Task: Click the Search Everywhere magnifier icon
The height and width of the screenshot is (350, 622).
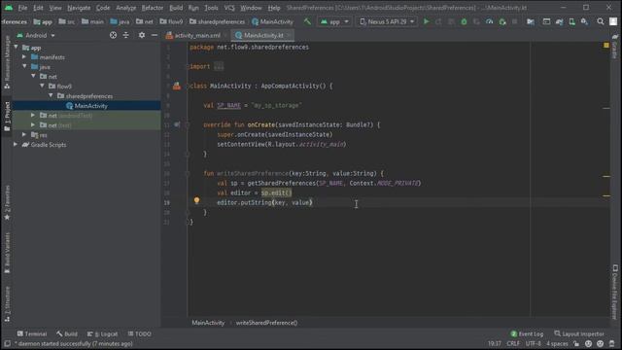Action: point(601,21)
